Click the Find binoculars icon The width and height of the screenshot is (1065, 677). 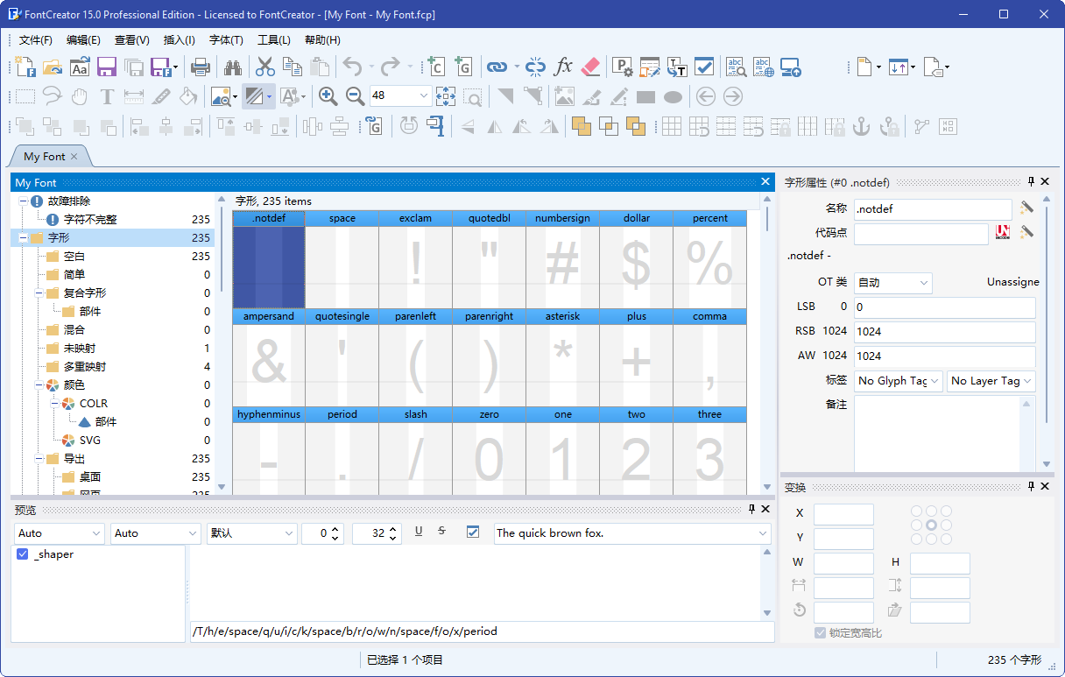coord(232,67)
